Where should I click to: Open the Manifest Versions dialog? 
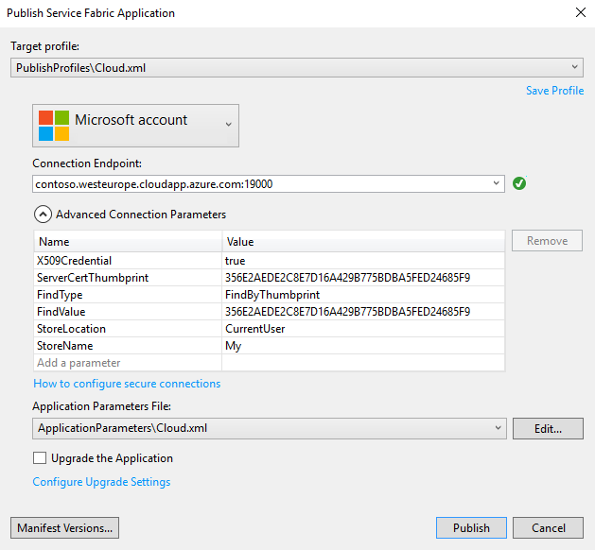tap(65, 527)
